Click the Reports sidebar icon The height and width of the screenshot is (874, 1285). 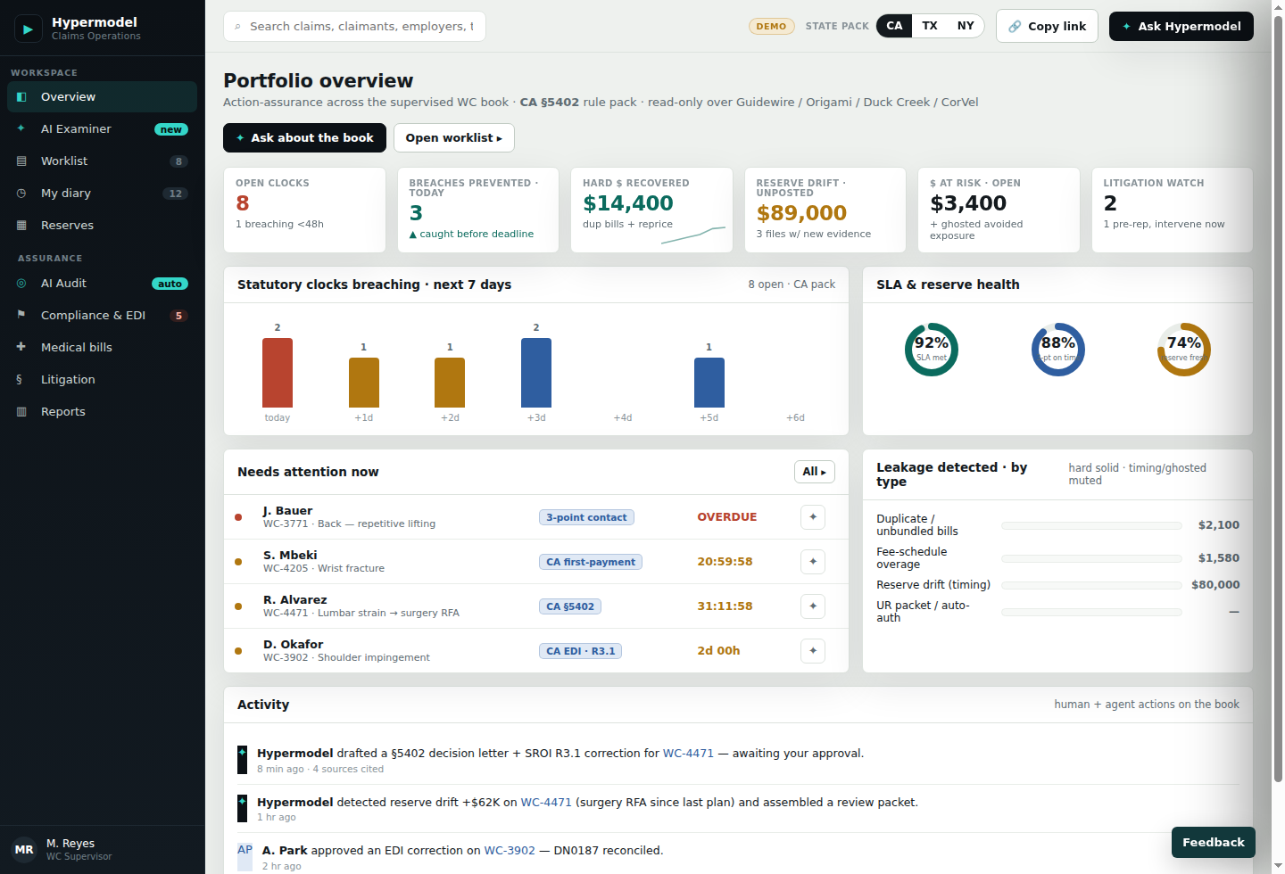click(x=21, y=412)
